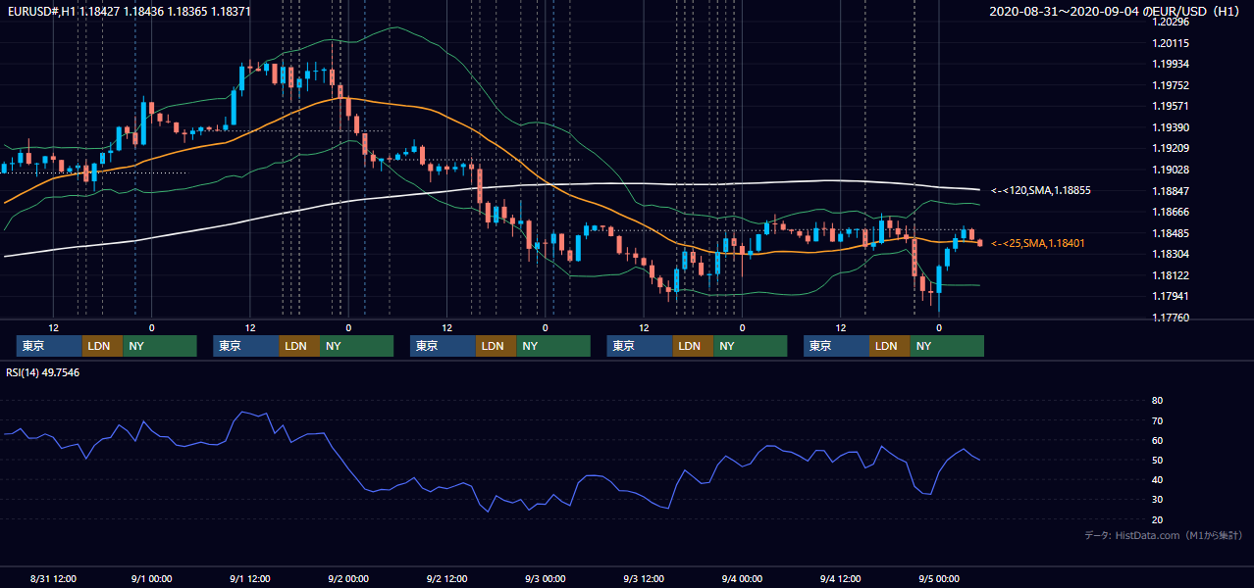This screenshot has width=1254, height=588.
Task: Click the 1.17941 price axis value
Action: tap(1171, 296)
